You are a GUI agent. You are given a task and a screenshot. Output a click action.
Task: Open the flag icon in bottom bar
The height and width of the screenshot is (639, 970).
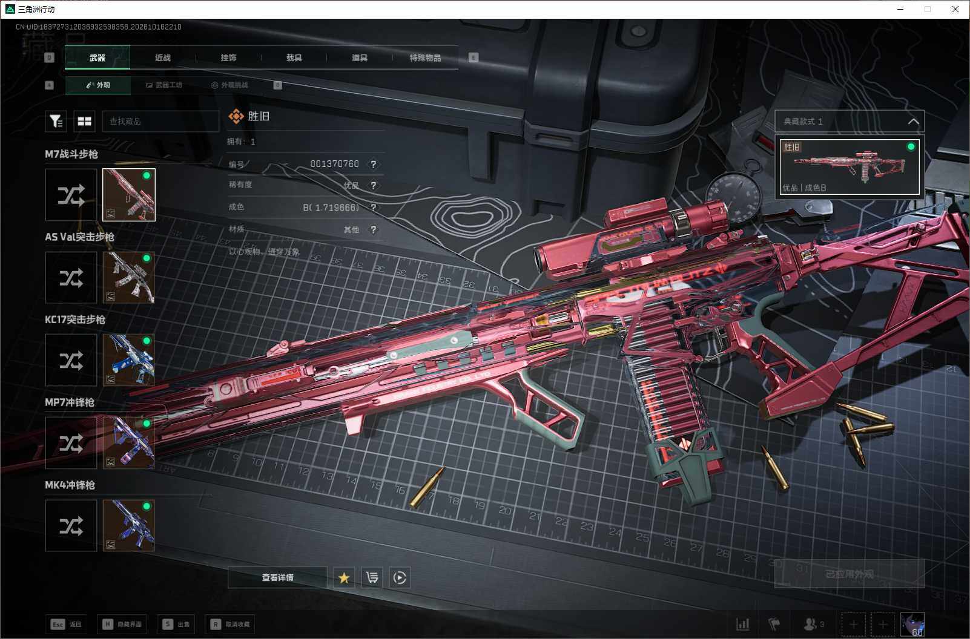tap(774, 624)
